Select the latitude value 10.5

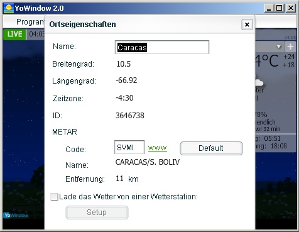pos(123,64)
